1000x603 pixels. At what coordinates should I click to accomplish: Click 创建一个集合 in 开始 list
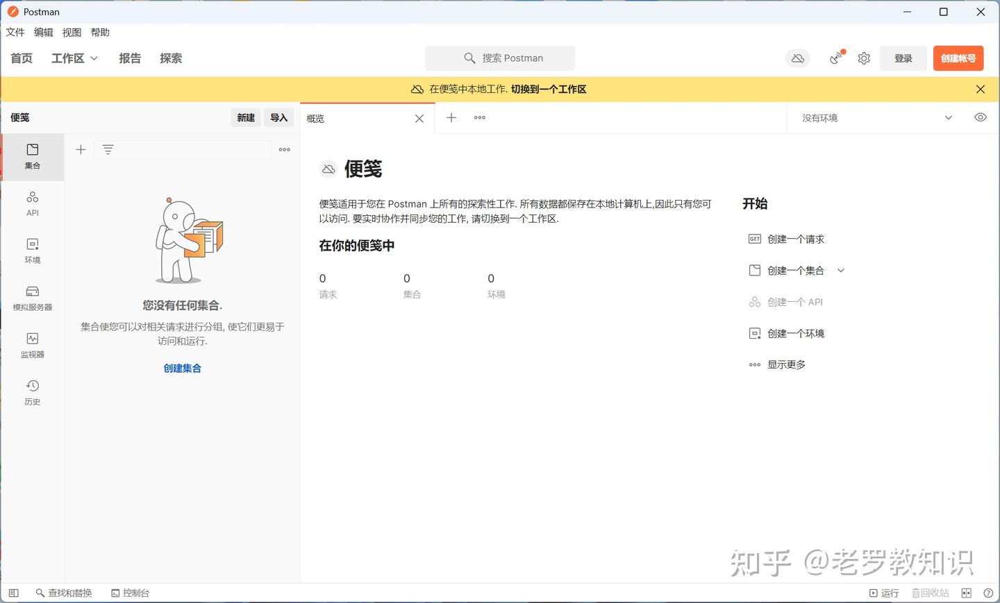coord(786,271)
